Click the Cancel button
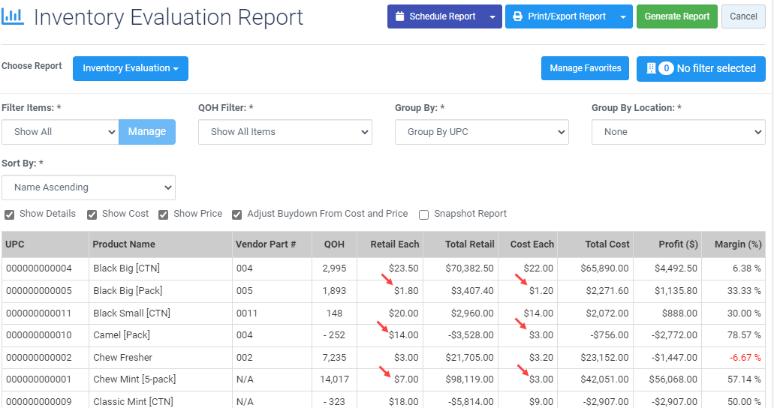Screen dimensions: 774x408 coord(743,16)
